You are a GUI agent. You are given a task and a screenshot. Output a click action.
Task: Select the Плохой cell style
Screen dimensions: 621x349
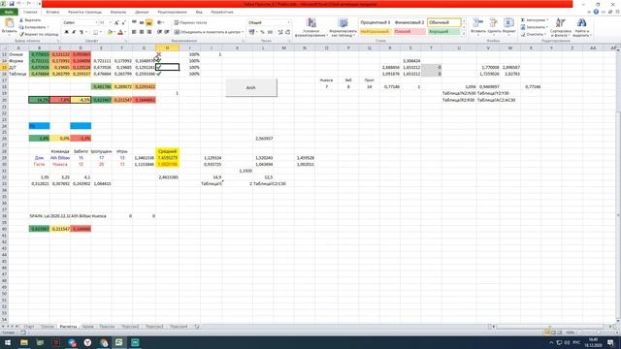coord(409,32)
